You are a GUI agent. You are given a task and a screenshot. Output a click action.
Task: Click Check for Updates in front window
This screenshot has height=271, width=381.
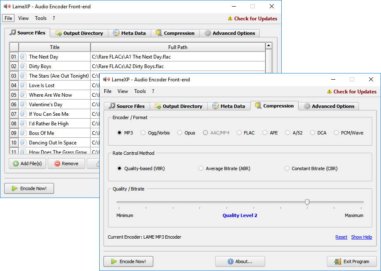355,91
